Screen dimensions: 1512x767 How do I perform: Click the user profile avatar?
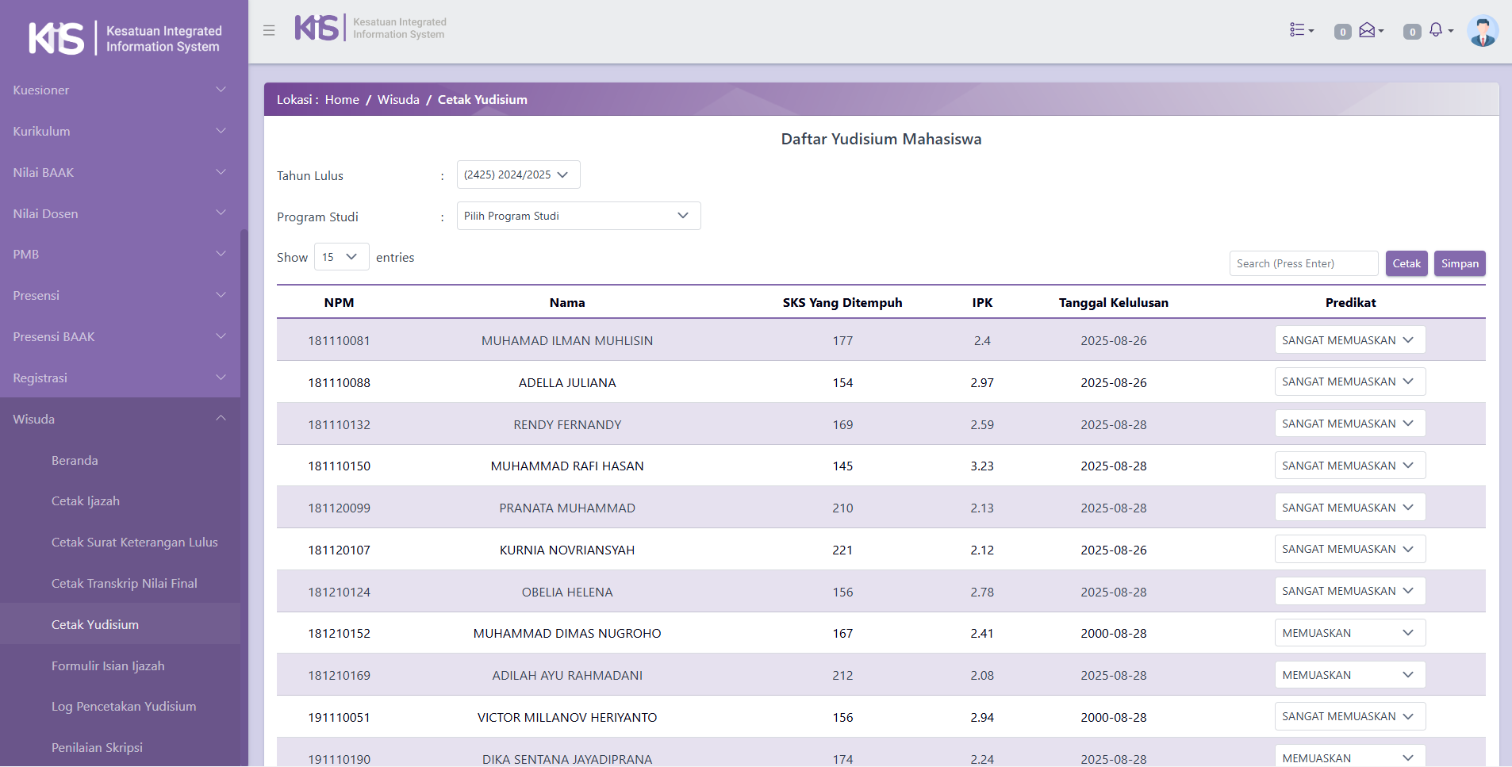[x=1482, y=32]
